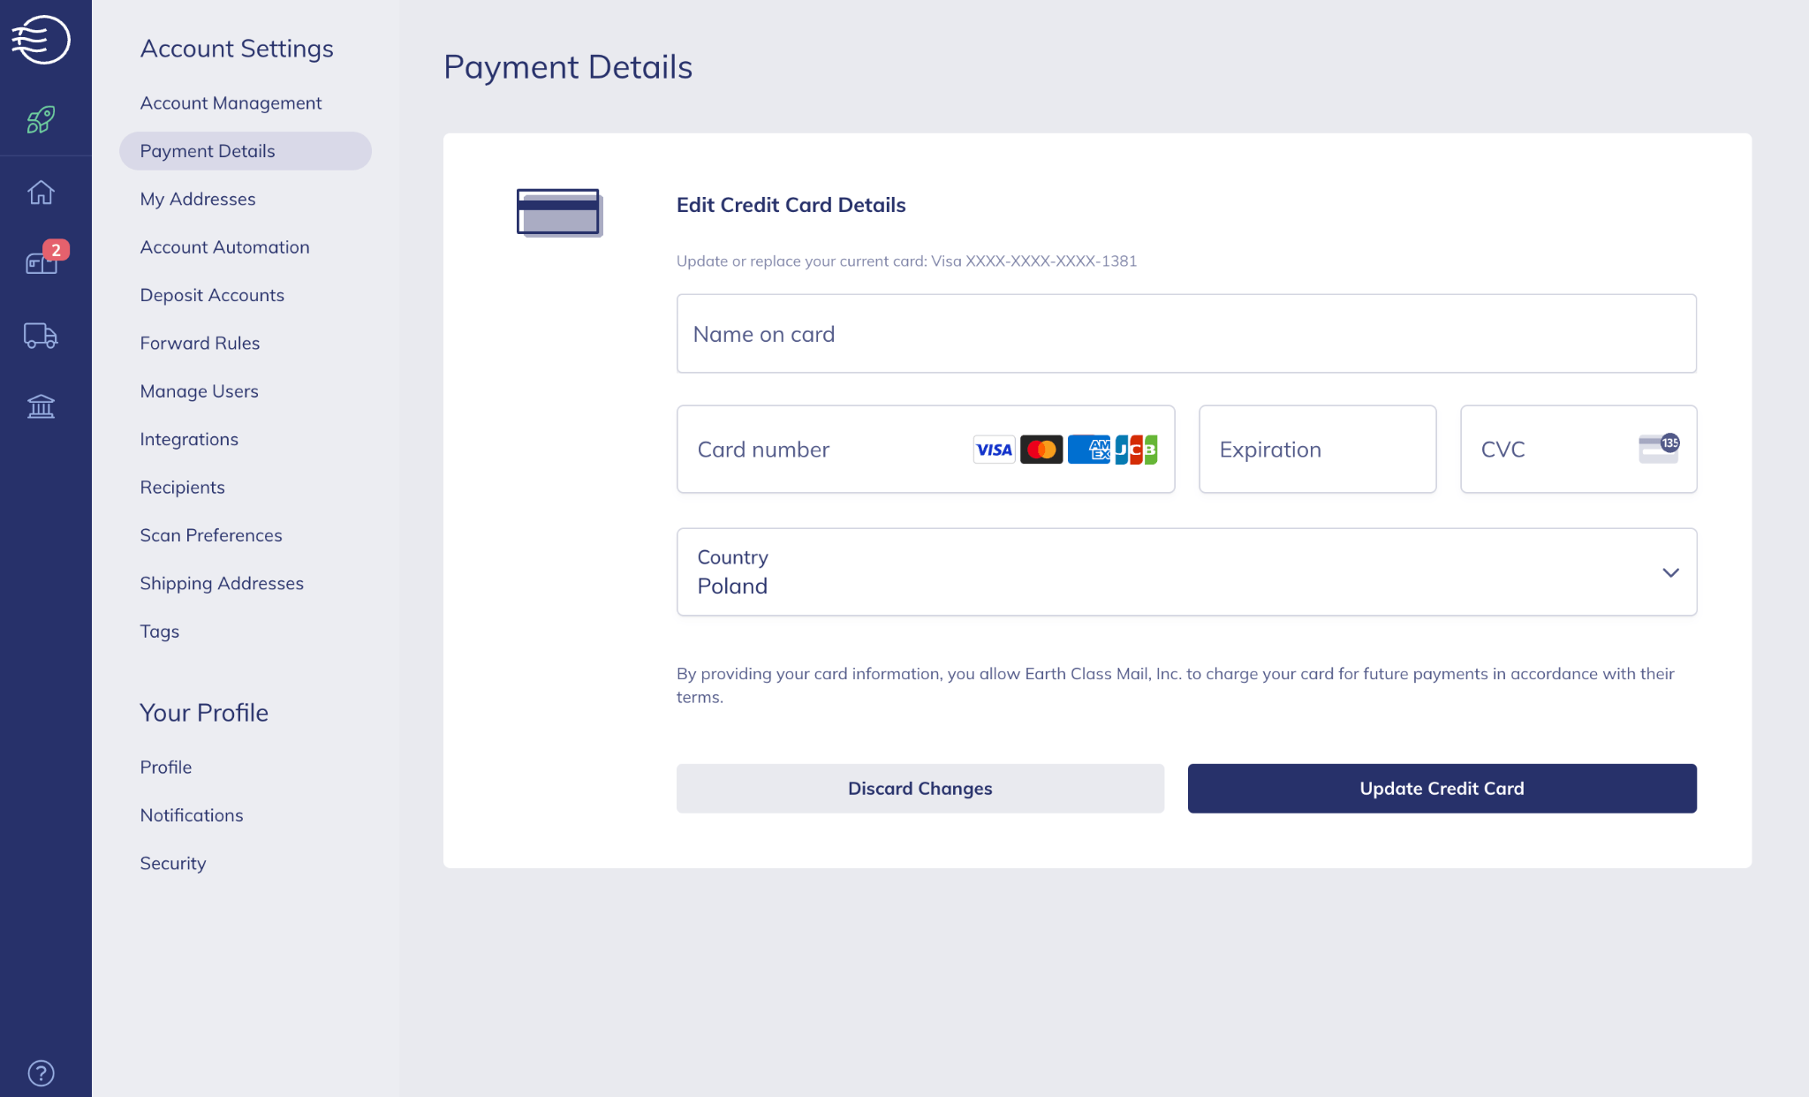The width and height of the screenshot is (1809, 1097).
Task: Click the credit card illustration icon
Action: 559,213
